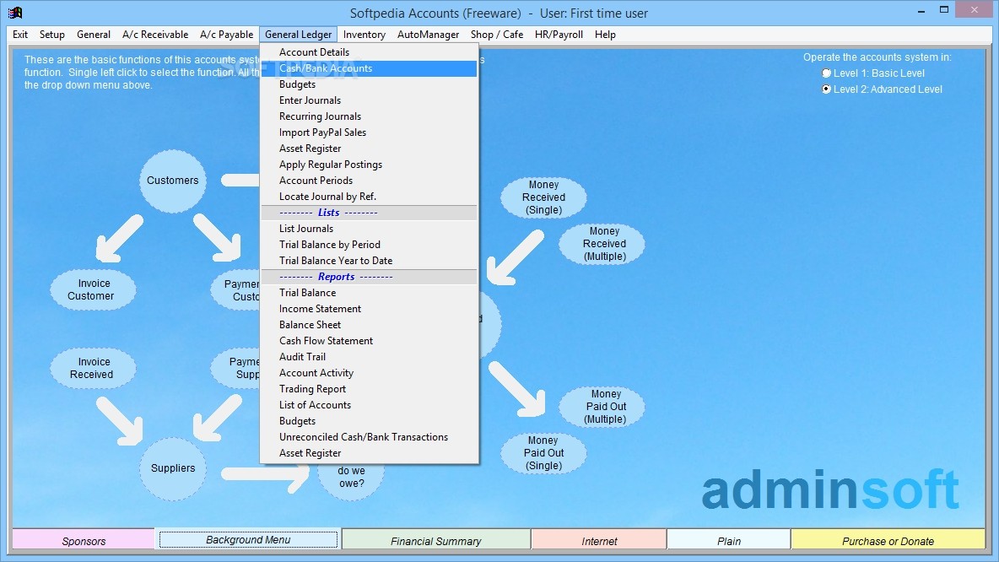This screenshot has width=999, height=562.
Task: Choose Audit Trail report
Action: (369, 357)
